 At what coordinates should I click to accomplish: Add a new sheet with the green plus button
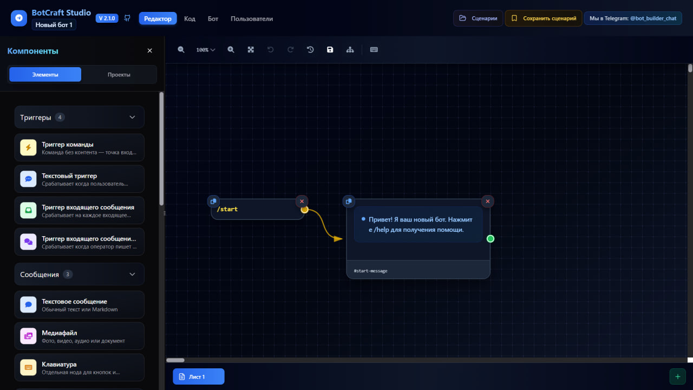[x=677, y=376]
